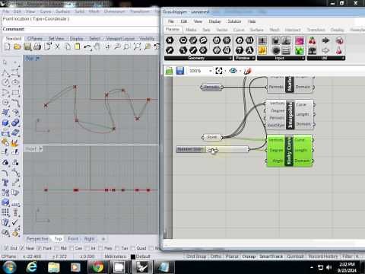Toggle the Grasshopper preview eye icon
The image size is (365, 274).
(x=233, y=71)
